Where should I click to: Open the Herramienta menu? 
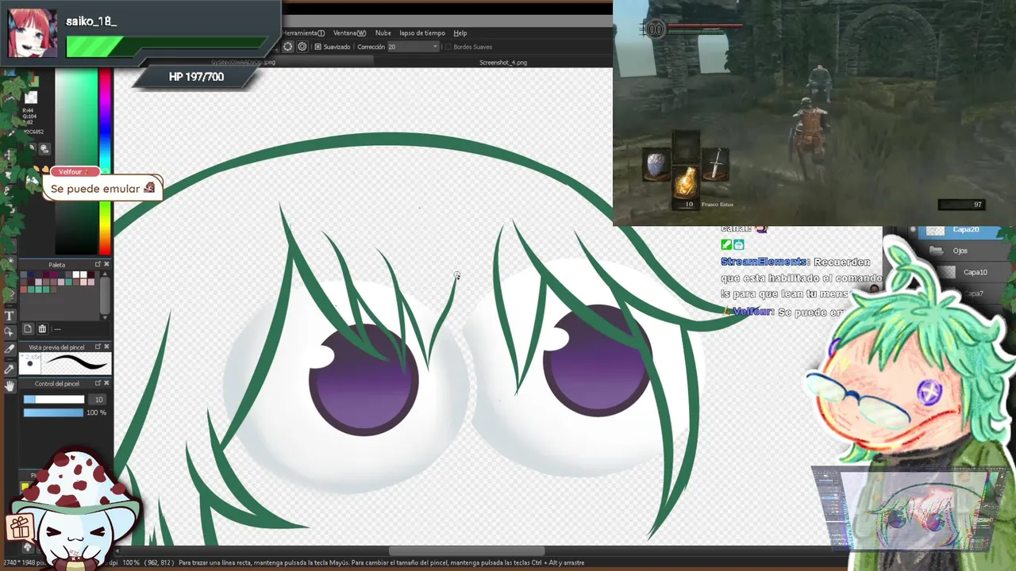[x=303, y=33]
